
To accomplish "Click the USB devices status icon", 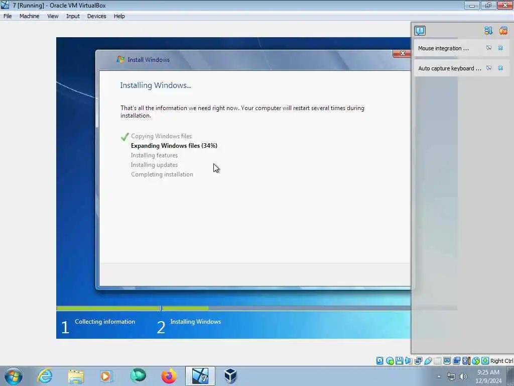I will tap(428, 361).
